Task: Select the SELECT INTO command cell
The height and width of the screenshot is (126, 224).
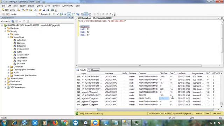Action: (148, 98)
